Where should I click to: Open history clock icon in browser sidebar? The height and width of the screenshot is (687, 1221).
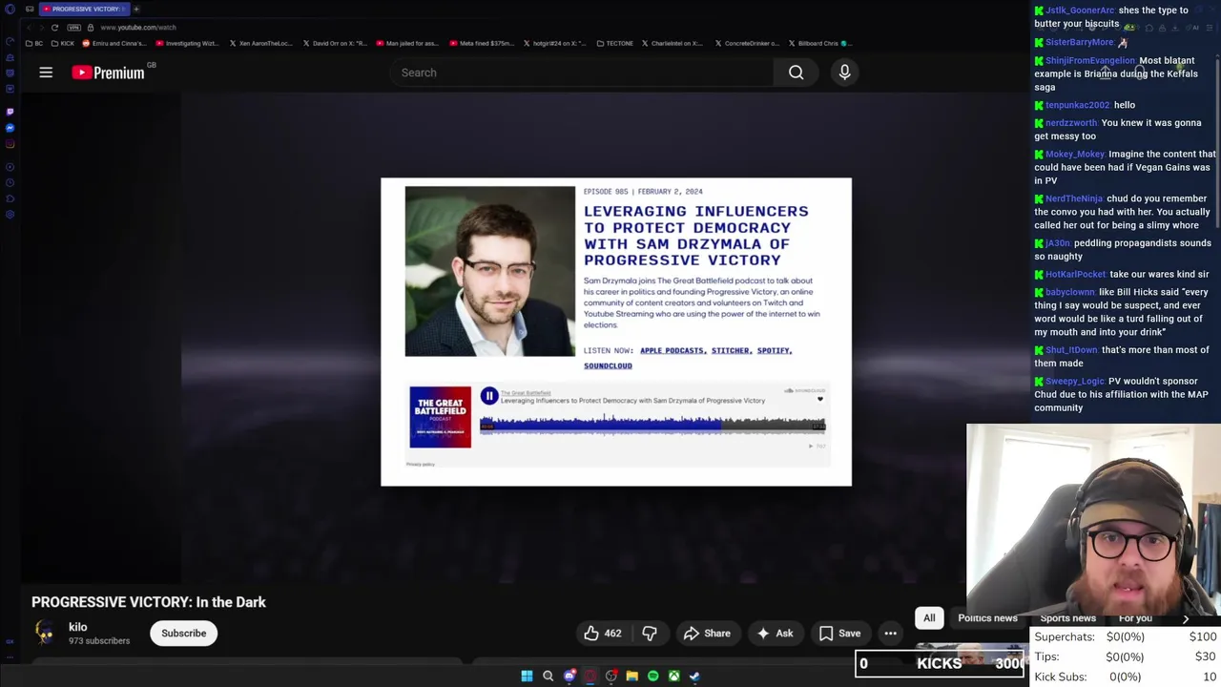[10, 182]
